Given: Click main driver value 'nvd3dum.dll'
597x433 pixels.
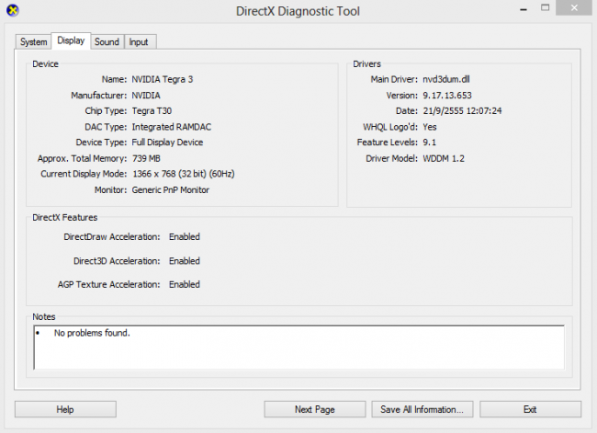Looking at the screenshot, I should click(446, 79).
